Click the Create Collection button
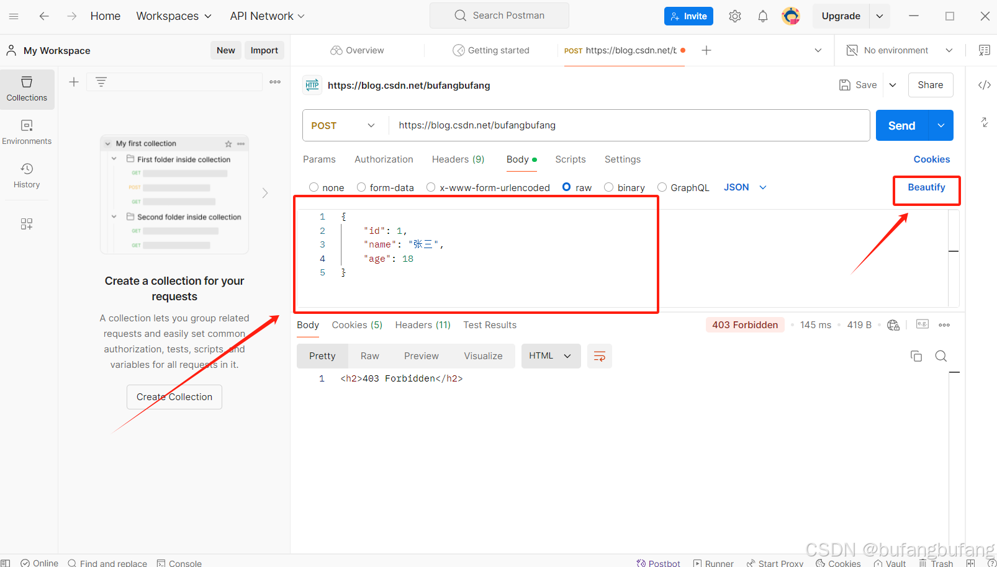Viewport: 997px width, 567px height. [x=174, y=397]
